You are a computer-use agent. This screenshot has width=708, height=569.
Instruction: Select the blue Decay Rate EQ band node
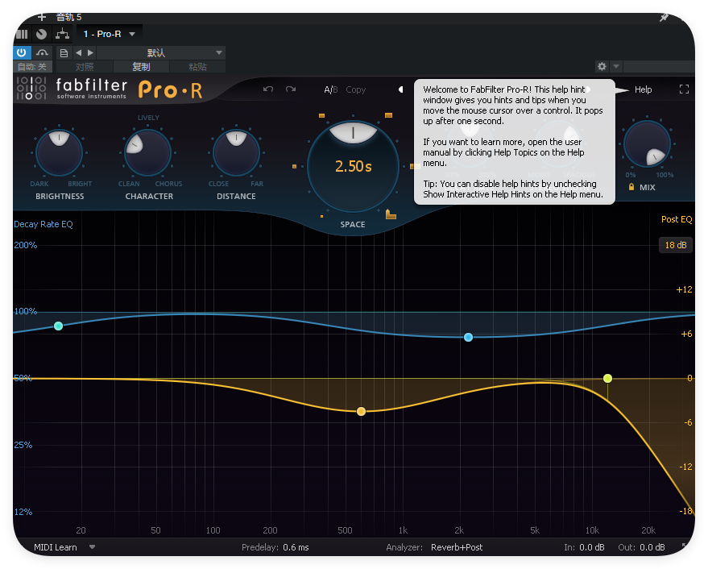click(468, 337)
